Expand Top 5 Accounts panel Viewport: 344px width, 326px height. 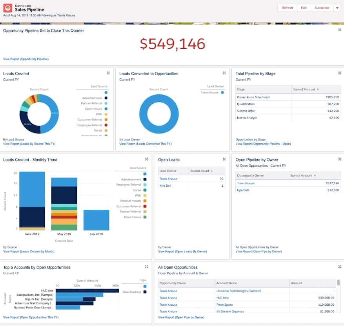click(147, 267)
